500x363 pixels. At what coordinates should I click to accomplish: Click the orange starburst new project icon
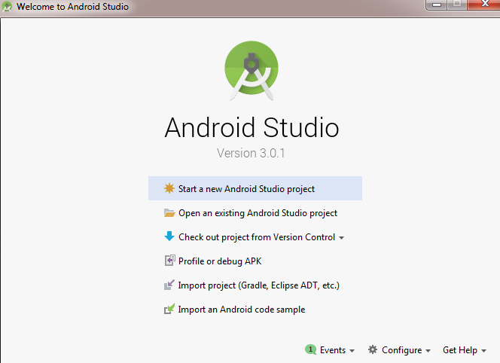coord(169,188)
